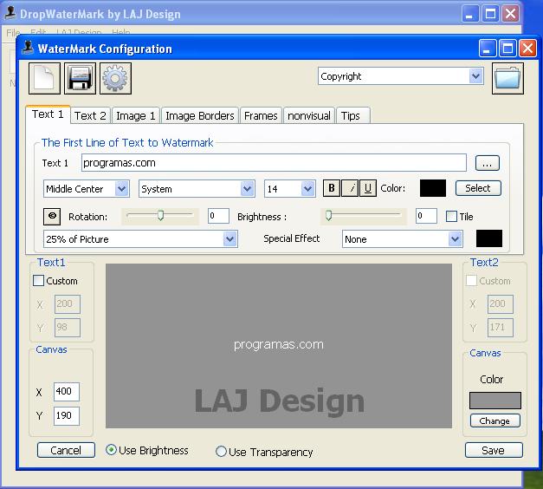Image resolution: width=543 pixels, height=489 pixels.
Task: Click the Text1 X field showing 200
Action: (68, 304)
